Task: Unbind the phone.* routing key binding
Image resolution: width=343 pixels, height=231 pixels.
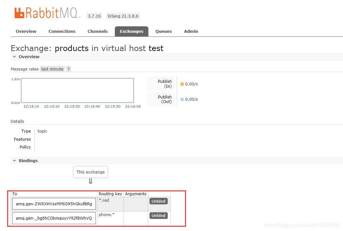Action: tap(159, 215)
